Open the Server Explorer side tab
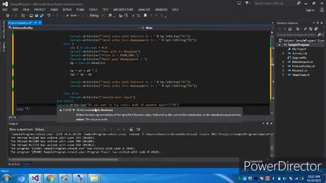This screenshot has height=183, width=326. [4, 29]
